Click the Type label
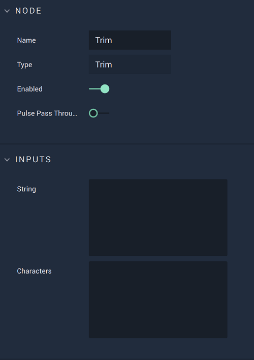 pos(24,65)
